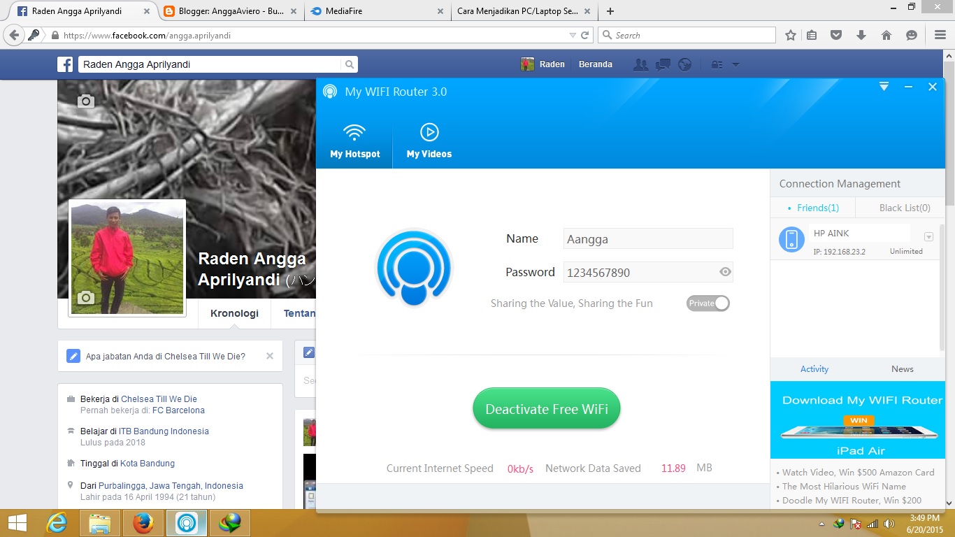Click Deactivate Free WiFi button
The width and height of the screenshot is (955, 537).
tap(547, 409)
